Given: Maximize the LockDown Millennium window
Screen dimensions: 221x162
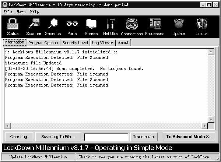Looking at the screenshot, I should (209, 5).
